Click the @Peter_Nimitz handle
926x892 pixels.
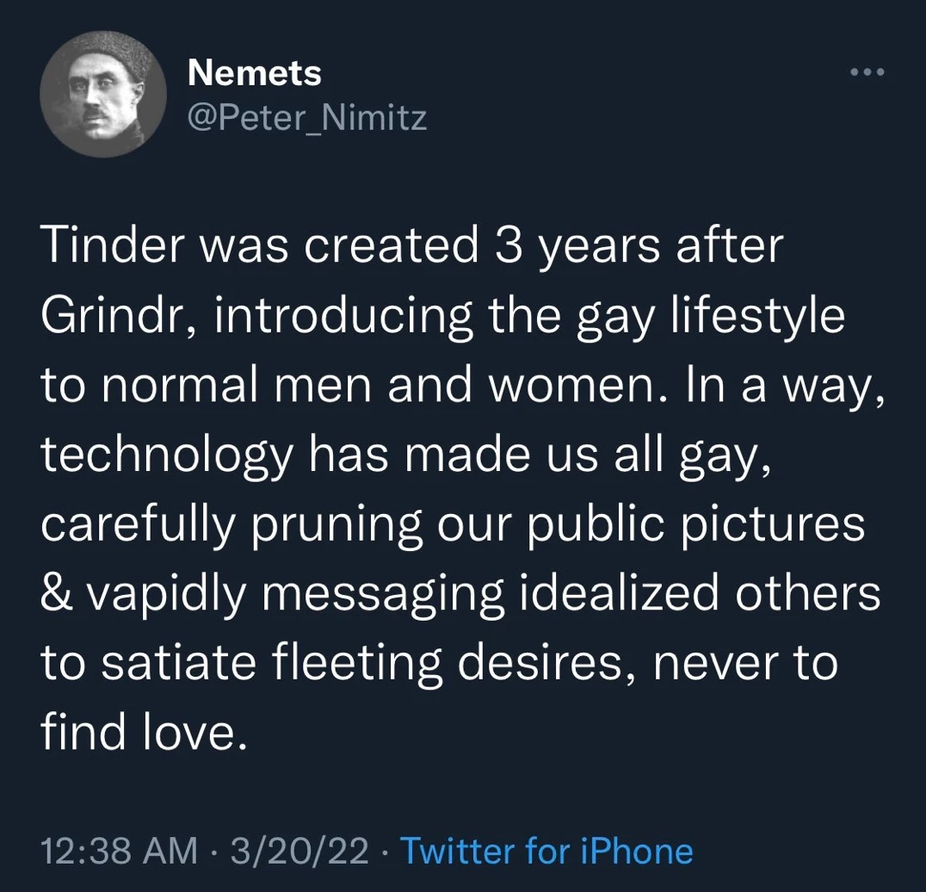click(x=306, y=118)
